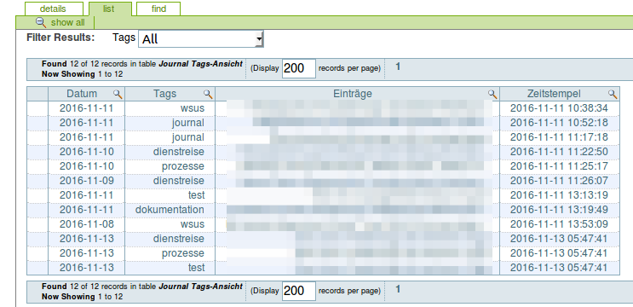Viewport: 633px width, 307px height.
Task: Click the search icon in Tags header
Action: (208, 94)
